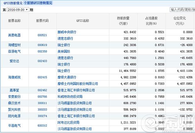This screenshot has width=195, height=133.
Task: Select position change value 4,410.1184
Action: (185, 71)
